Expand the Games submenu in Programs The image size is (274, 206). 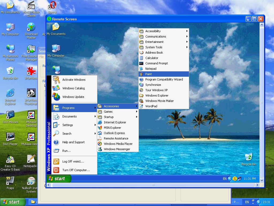(118, 112)
